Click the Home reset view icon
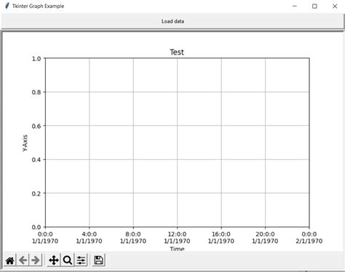This screenshot has width=345, height=272. click(x=10, y=260)
